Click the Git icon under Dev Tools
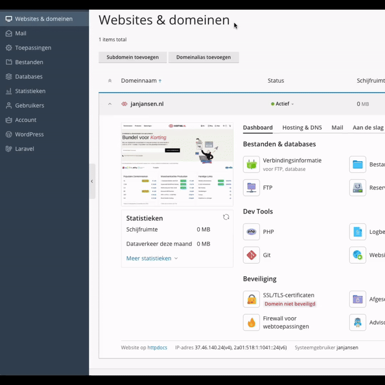385x385 pixels. pyautogui.click(x=251, y=255)
